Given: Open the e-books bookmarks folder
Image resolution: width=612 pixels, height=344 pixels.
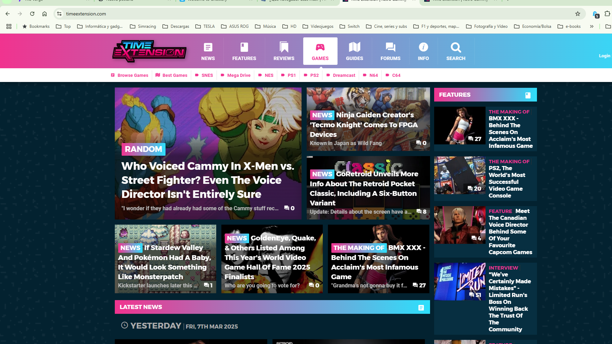Looking at the screenshot, I should [x=569, y=26].
